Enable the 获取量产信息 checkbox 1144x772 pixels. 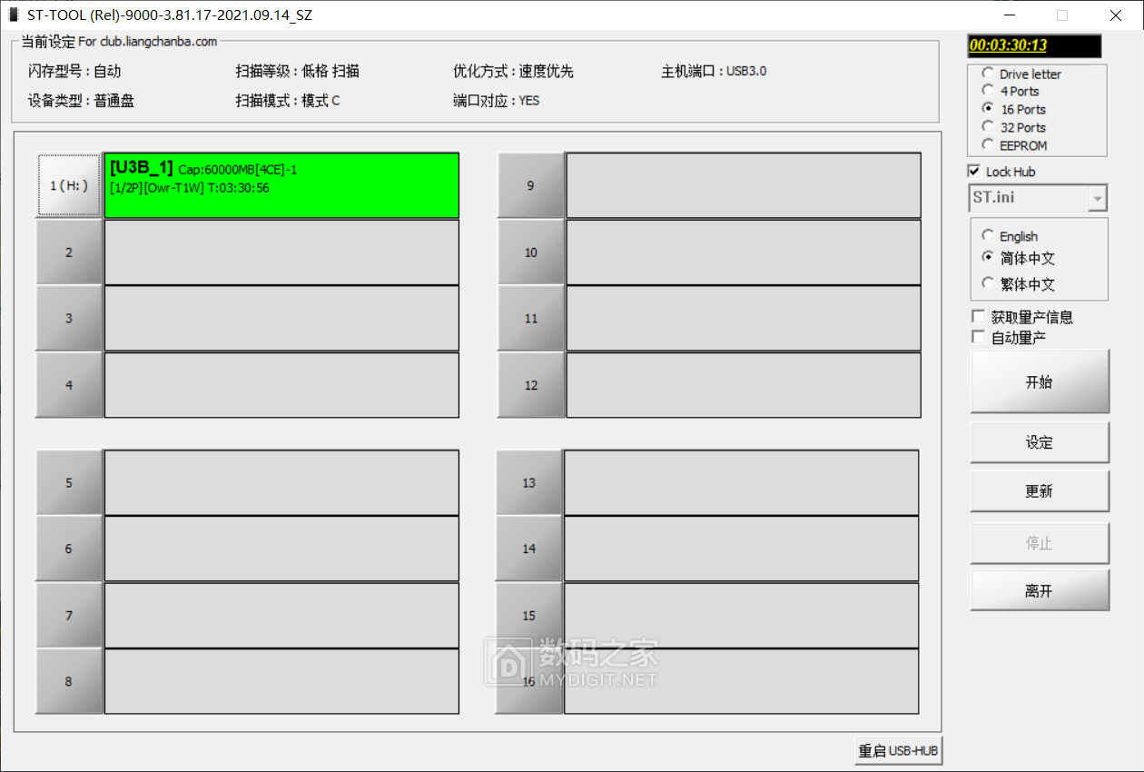(x=978, y=317)
